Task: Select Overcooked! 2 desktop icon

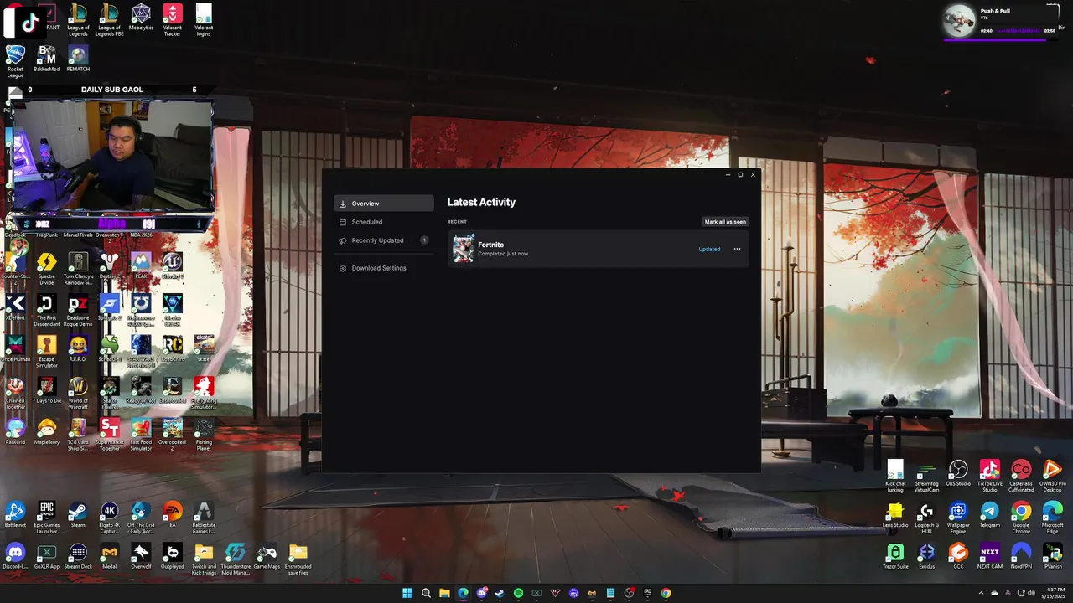Action: [x=172, y=434]
